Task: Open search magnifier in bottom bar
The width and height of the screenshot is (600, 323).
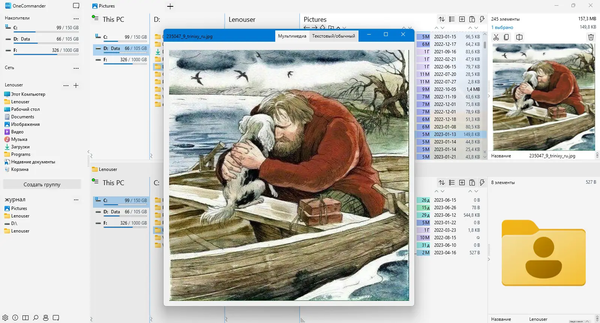Action: pos(36,318)
